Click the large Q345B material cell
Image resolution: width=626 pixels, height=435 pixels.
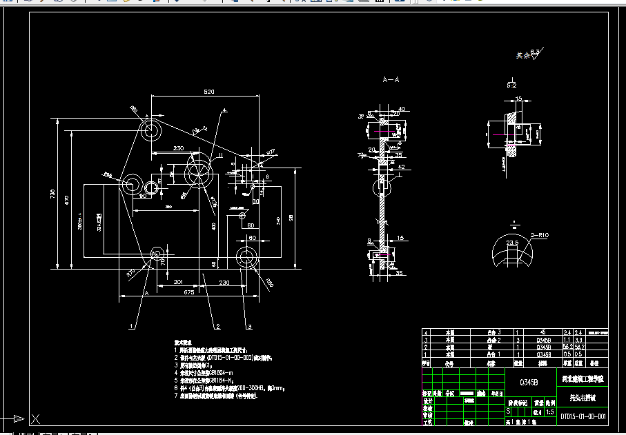click(531, 383)
